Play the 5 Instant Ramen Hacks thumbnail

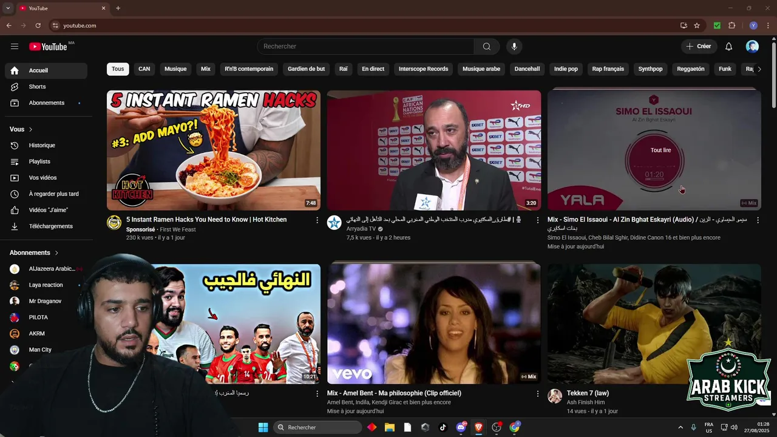[x=214, y=150]
